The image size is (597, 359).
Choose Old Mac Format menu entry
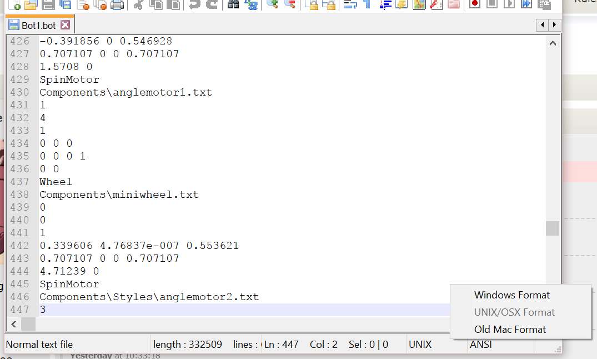pyautogui.click(x=510, y=330)
